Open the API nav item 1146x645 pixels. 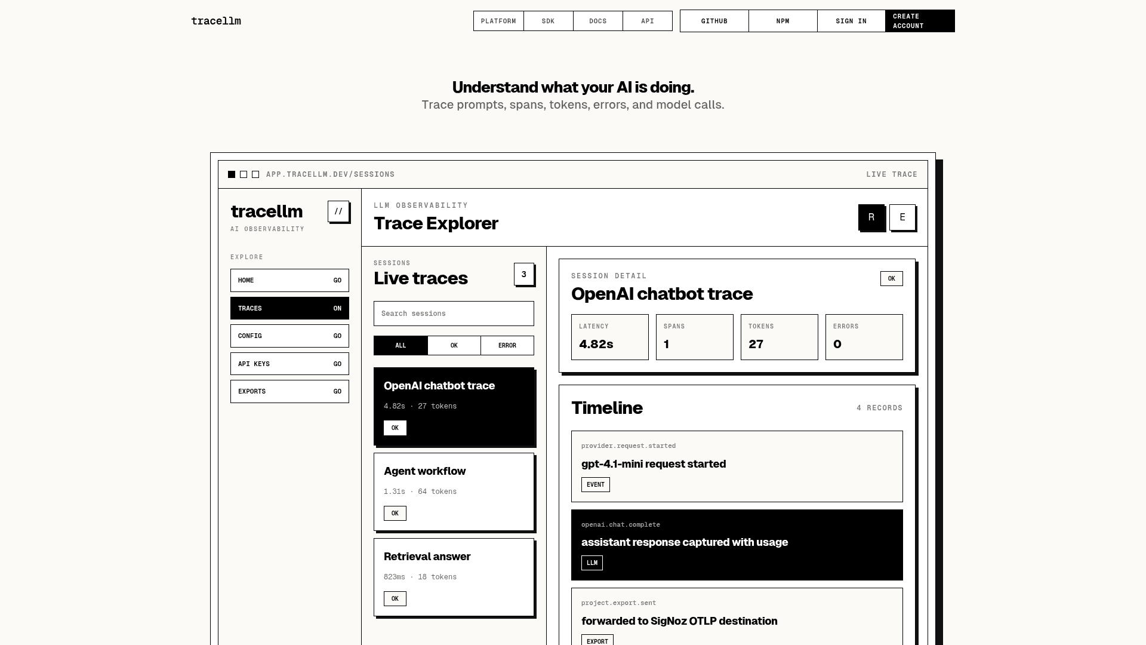[x=648, y=21]
